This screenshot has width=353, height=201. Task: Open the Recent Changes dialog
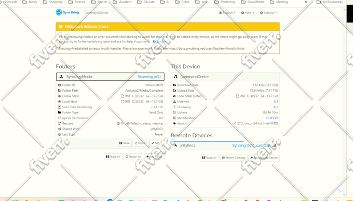(234, 157)
